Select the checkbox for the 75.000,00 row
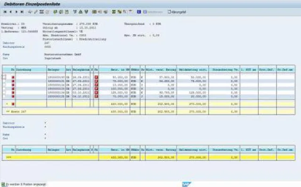The width and height of the screenshot is (301, 187). 4,81
